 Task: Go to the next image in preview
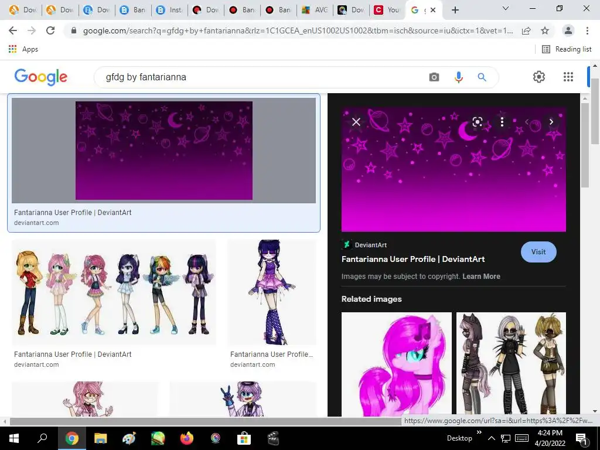coord(551,122)
